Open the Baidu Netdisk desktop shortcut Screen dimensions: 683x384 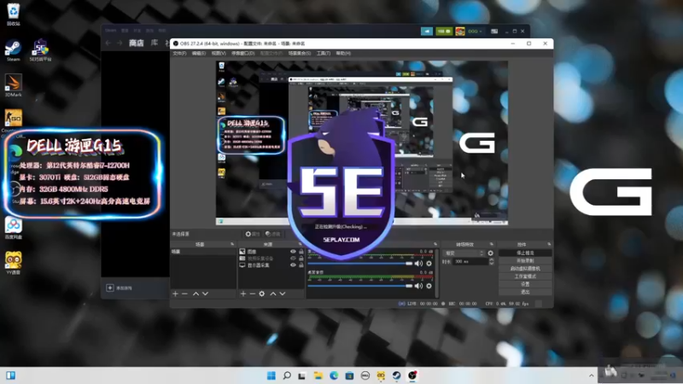(x=14, y=227)
